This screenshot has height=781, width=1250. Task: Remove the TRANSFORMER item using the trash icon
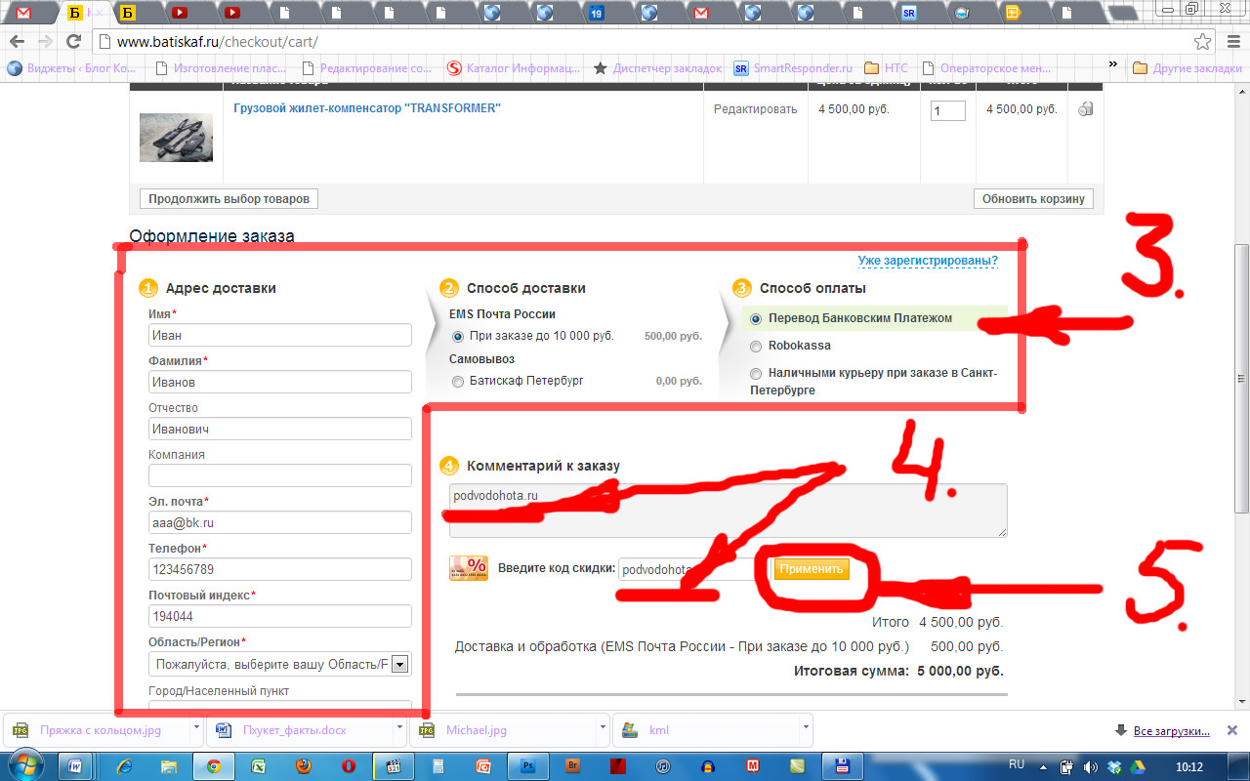pos(1085,109)
